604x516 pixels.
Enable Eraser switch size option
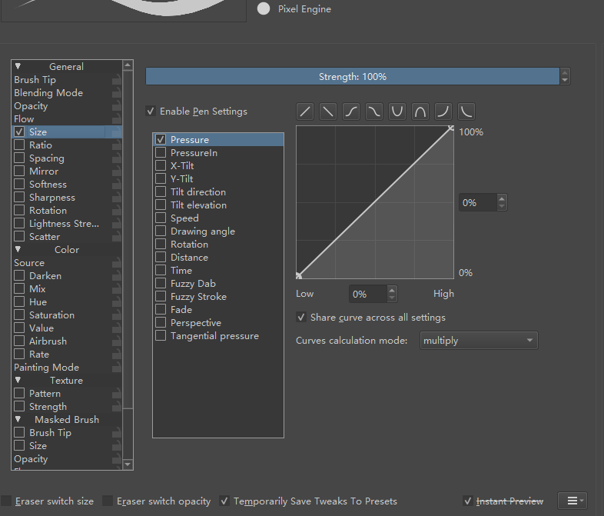tap(7, 501)
